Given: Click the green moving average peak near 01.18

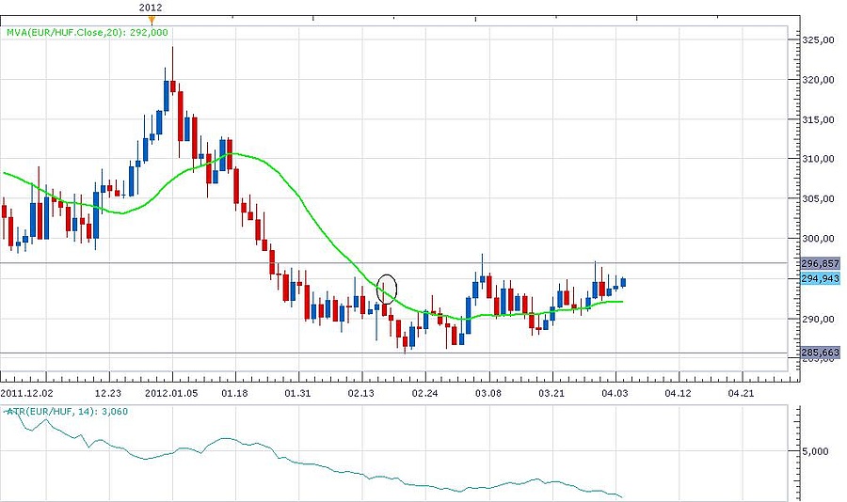Looking at the screenshot, I should 232,152.
